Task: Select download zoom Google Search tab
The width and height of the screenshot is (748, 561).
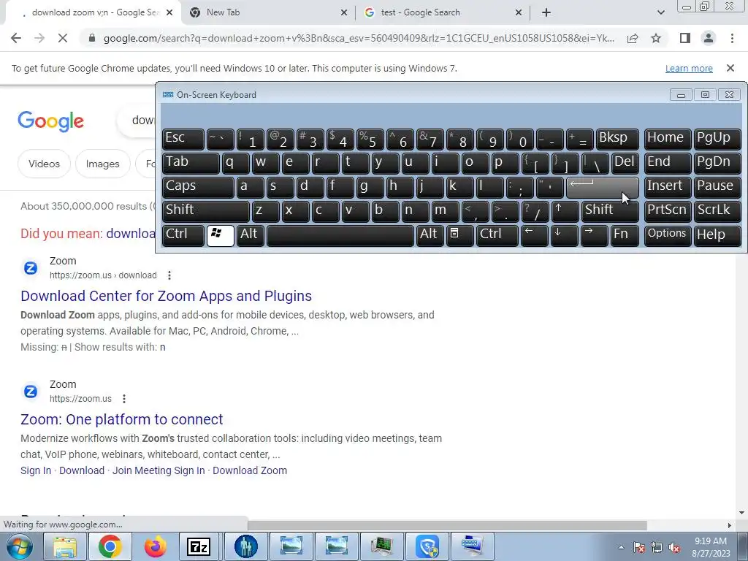Action: pos(93,12)
